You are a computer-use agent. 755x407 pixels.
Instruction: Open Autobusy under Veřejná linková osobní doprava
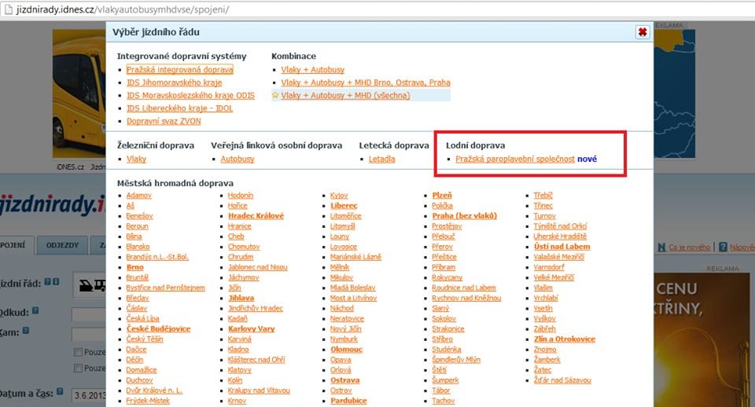(x=238, y=159)
